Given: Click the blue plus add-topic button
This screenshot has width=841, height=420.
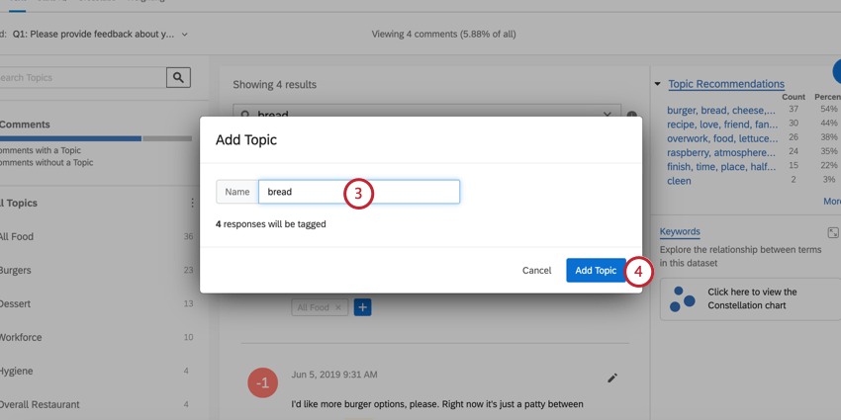Looking at the screenshot, I should [363, 307].
